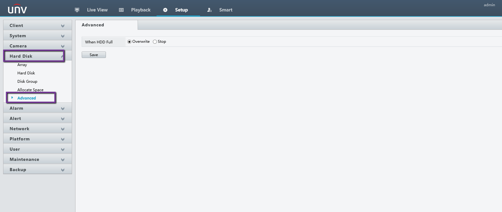
Task: Click the arrow icon beside Advanced
Action: tap(12, 98)
